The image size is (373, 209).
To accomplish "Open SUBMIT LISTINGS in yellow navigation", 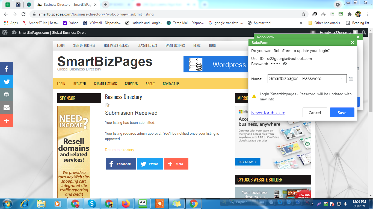I will [105, 84].
